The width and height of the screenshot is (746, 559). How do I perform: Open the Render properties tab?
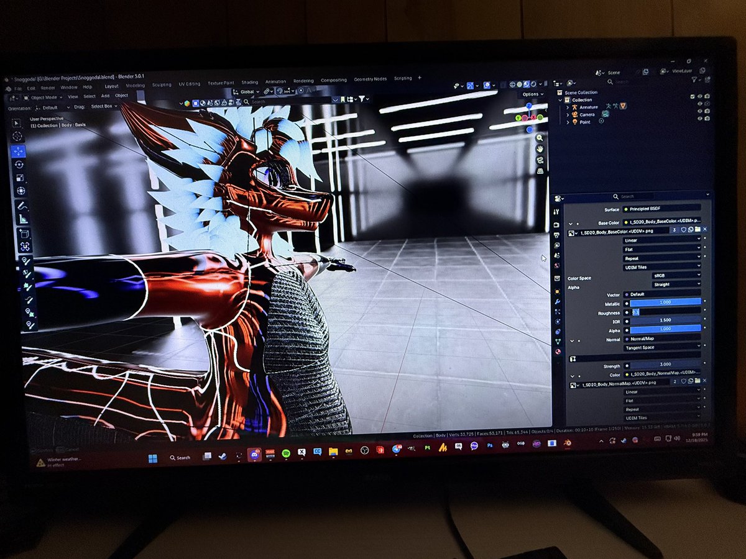point(556,224)
